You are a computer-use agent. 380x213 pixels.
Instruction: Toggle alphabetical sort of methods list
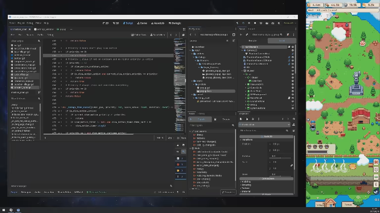39,92
